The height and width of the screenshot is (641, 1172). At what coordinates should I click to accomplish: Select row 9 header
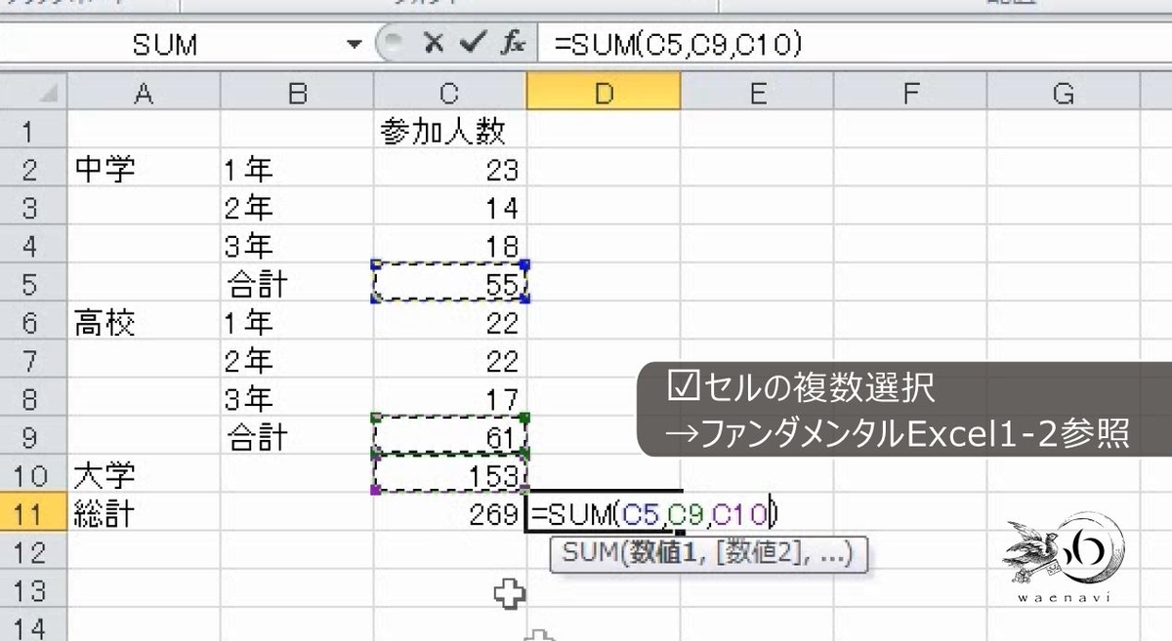coord(33,437)
